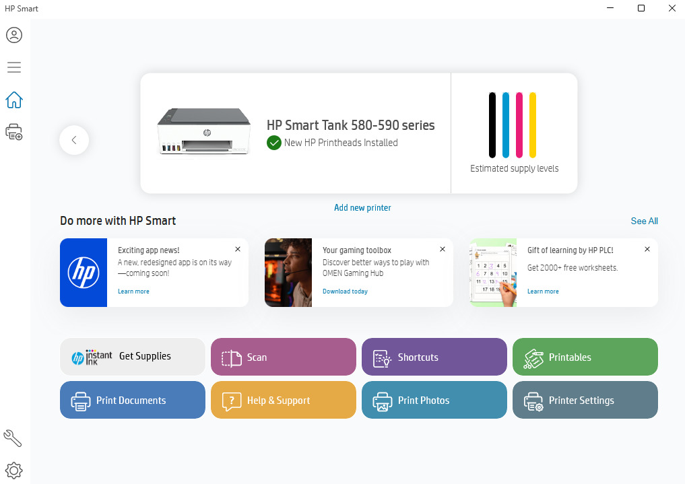Go to the Home icon in sidebar
The width and height of the screenshot is (685, 484).
[14, 100]
